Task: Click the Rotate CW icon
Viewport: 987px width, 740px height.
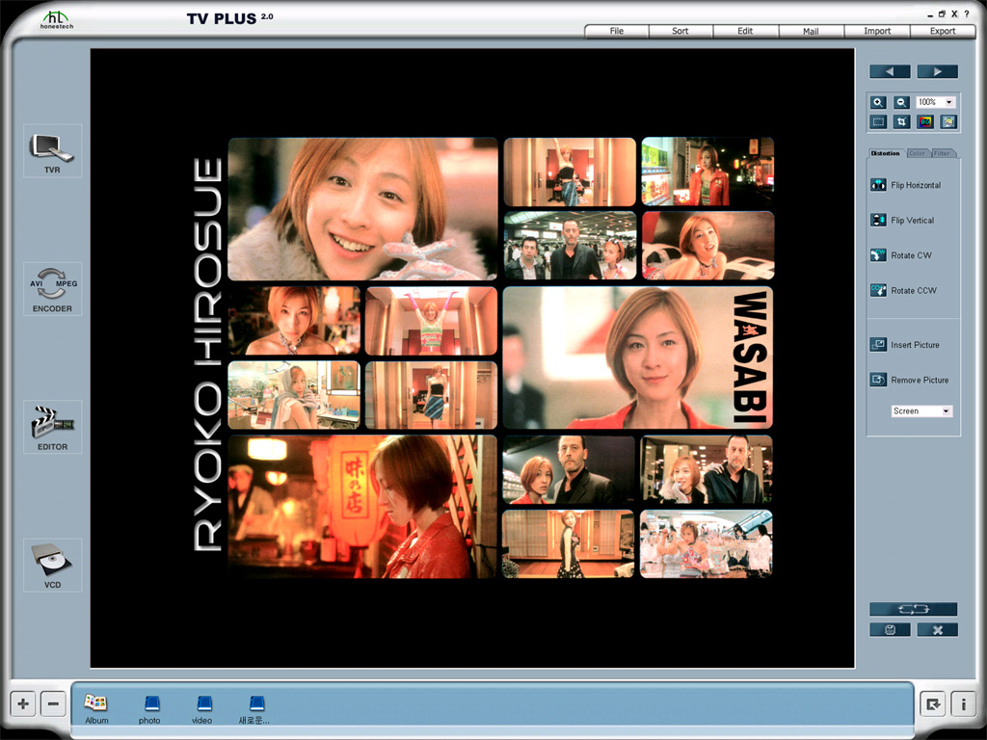Action: click(878, 255)
